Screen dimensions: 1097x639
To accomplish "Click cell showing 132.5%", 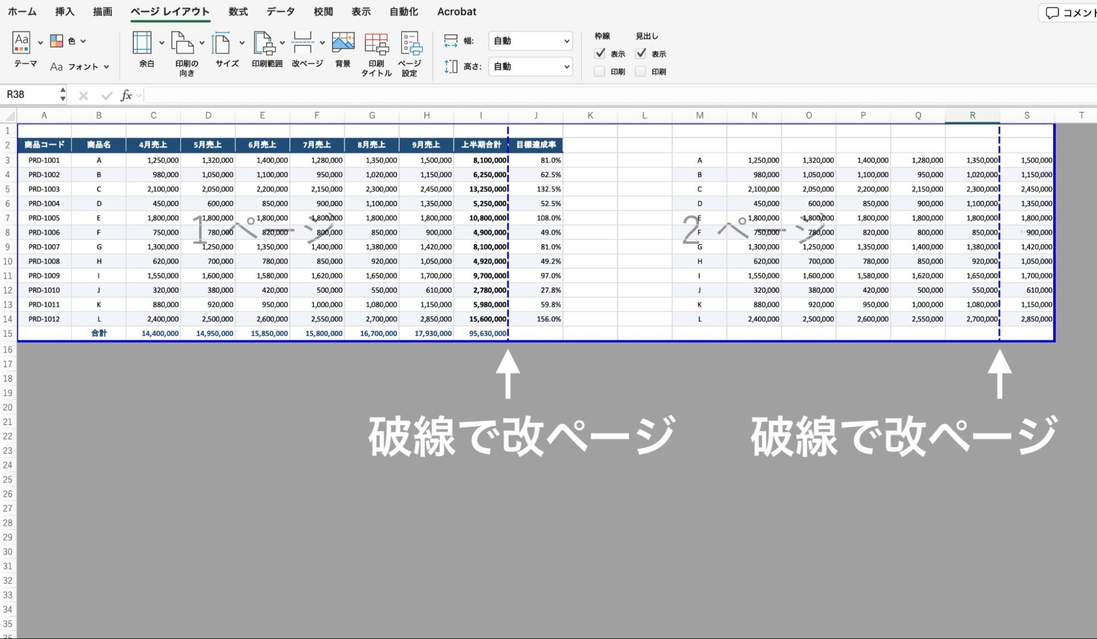I will (536, 189).
